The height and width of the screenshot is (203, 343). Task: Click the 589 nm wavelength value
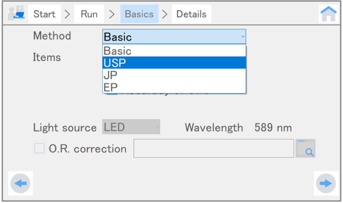click(x=273, y=128)
